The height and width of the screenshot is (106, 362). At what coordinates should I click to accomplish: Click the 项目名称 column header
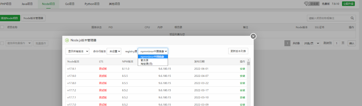click(12, 27)
